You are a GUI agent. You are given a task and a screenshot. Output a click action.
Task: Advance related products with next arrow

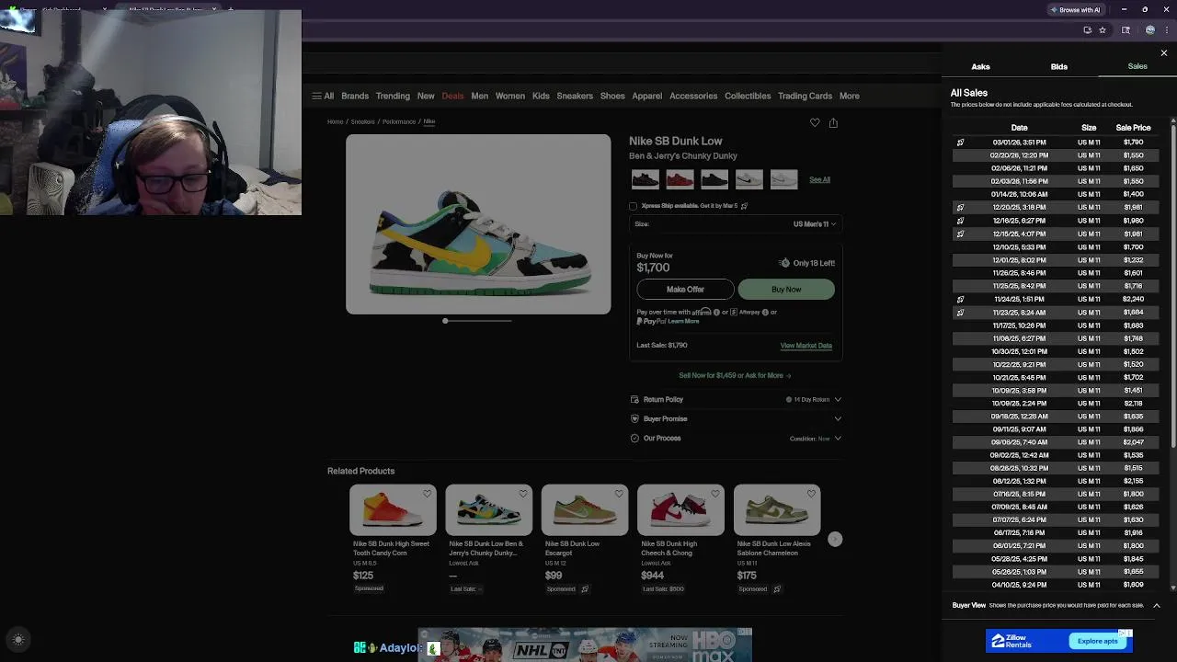(x=835, y=539)
